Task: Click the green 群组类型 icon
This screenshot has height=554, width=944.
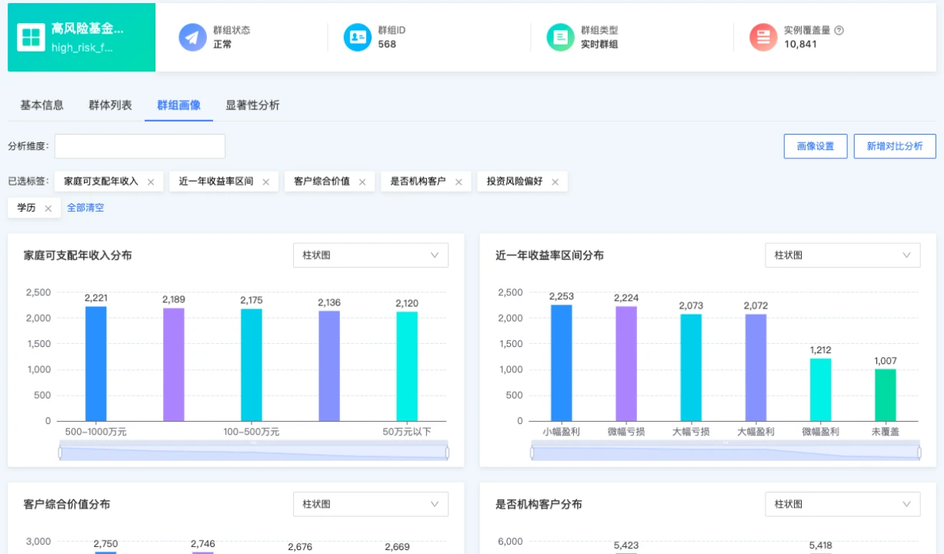Action: click(x=561, y=37)
